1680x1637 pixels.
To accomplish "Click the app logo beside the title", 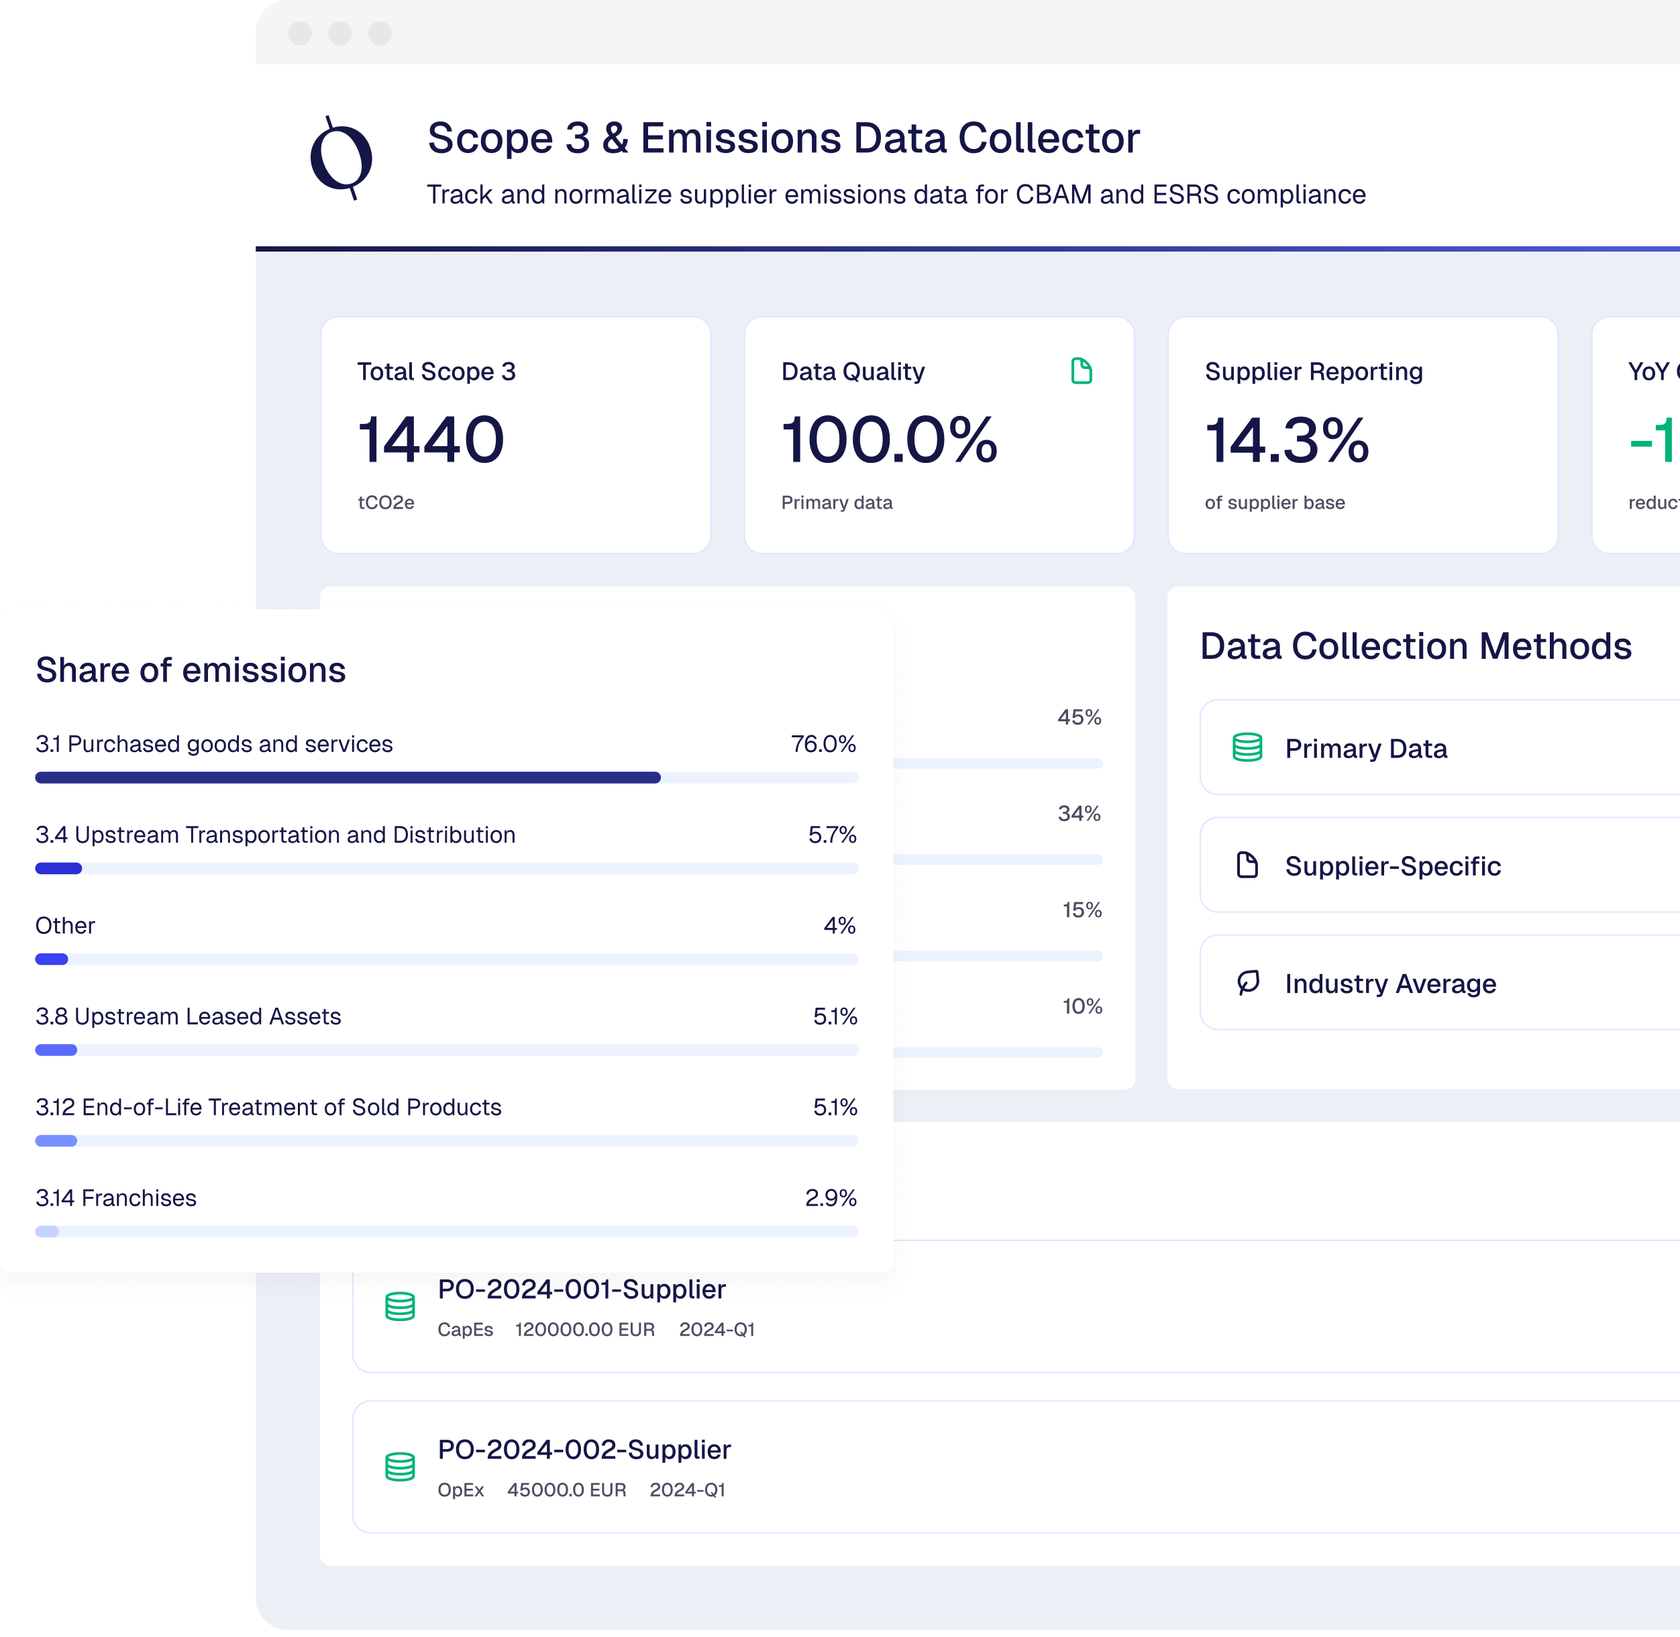I will pos(342,158).
